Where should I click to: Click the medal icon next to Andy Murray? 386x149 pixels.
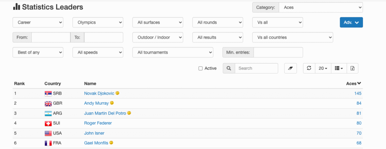pyautogui.click(x=112, y=103)
